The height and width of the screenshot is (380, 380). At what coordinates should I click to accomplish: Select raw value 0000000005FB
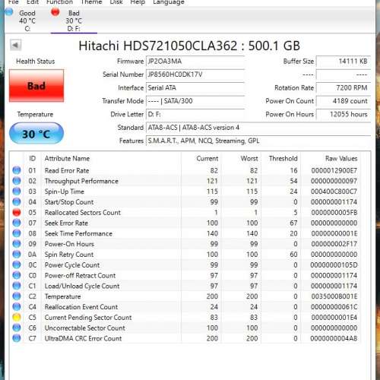(x=334, y=213)
